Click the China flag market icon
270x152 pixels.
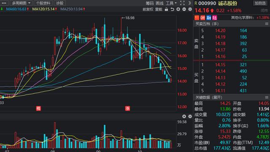coord(197,18)
